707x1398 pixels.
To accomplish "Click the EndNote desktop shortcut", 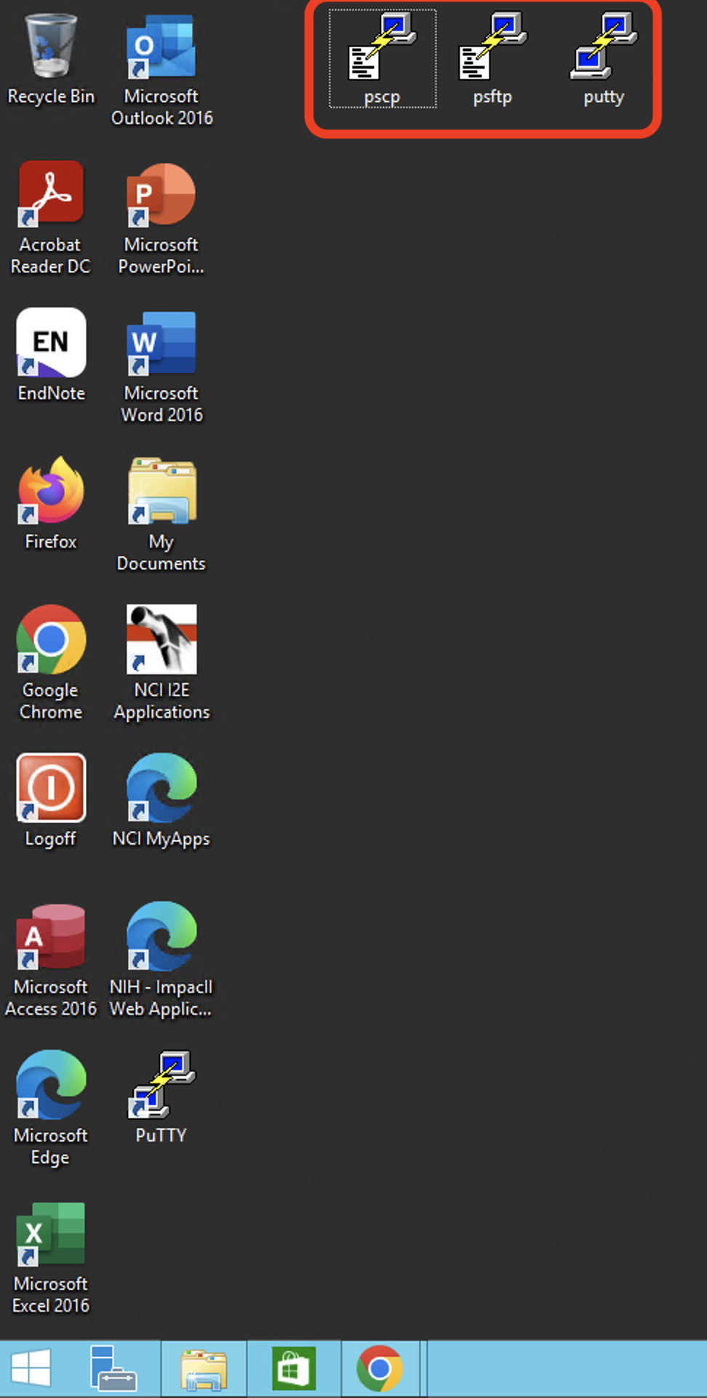I will (x=51, y=344).
